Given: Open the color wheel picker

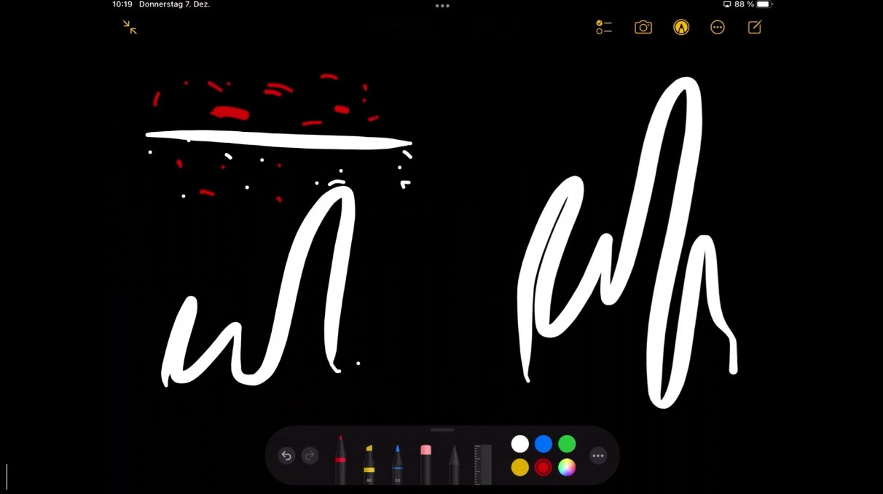Looking at the screenshot, I should click(567, 468).
